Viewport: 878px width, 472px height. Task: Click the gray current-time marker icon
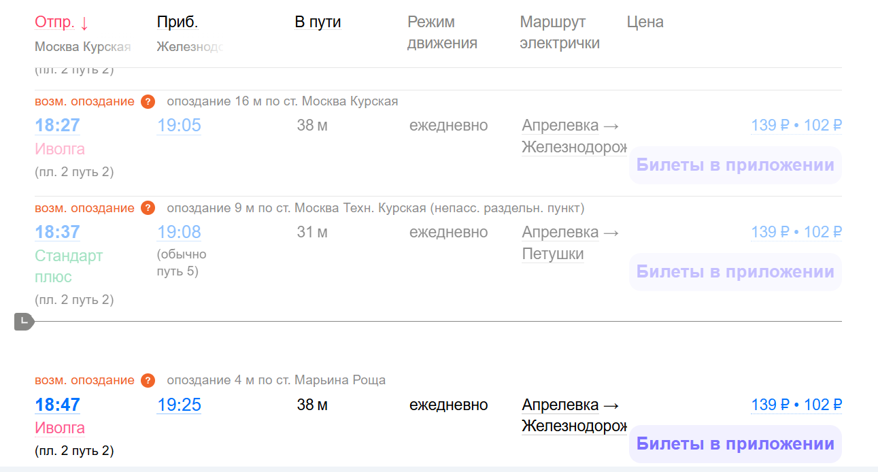24,321
